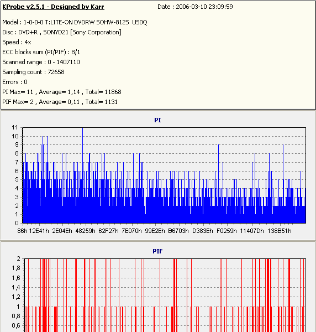Click the Errors 0 line
Viewport: 316px width, 332px height.
15,82
